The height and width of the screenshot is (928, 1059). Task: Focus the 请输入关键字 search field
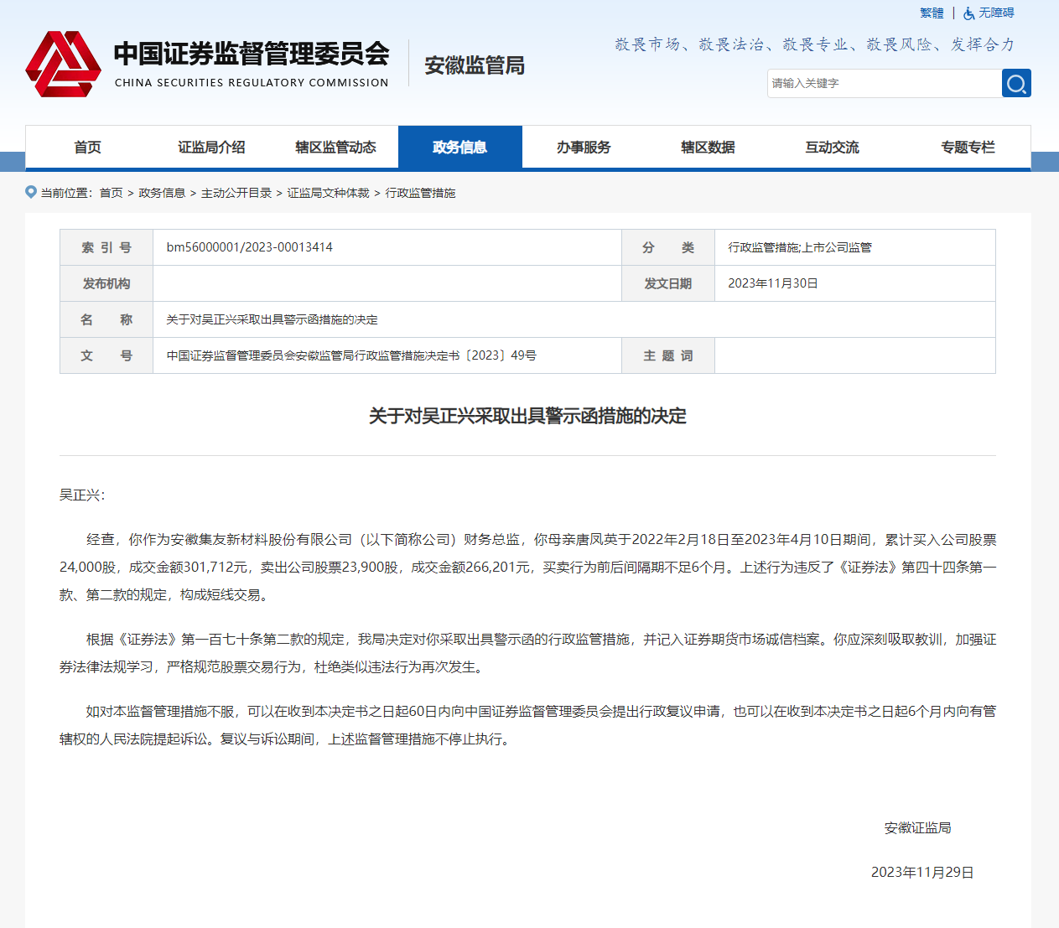885,83
